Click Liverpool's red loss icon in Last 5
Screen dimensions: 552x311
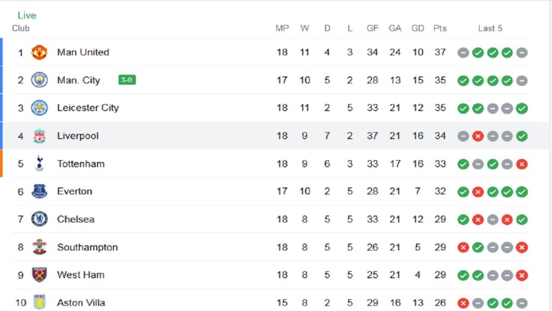click(x=478, y=136)
